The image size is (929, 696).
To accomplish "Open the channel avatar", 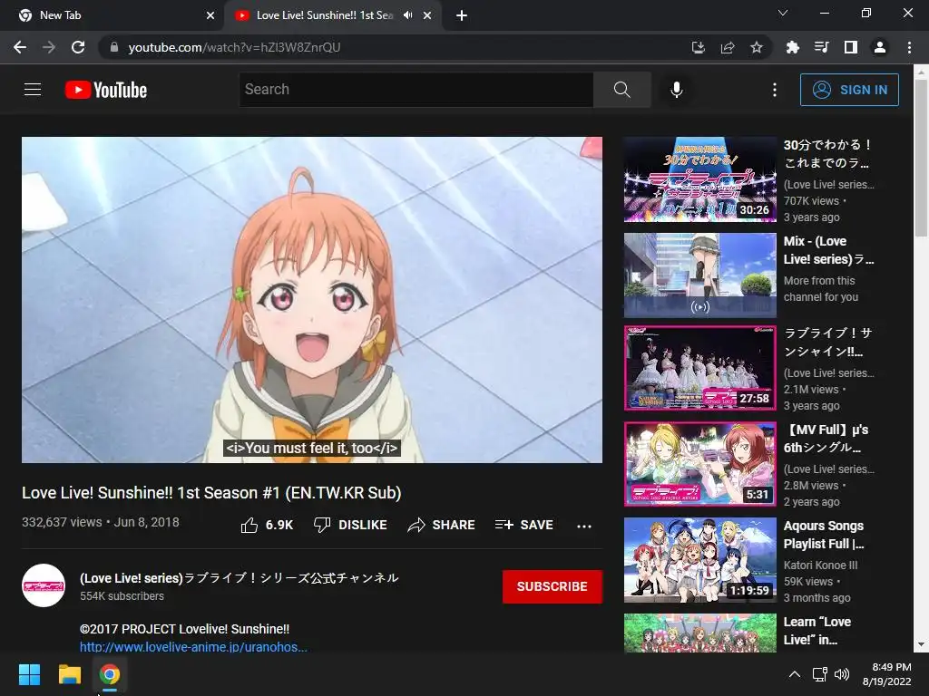I will pyautogui.click(x=44, y=585).
